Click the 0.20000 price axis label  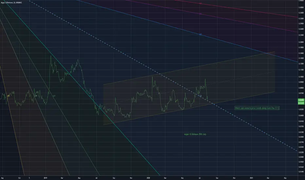301,42
